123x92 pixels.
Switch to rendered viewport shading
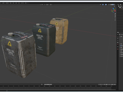114,5
